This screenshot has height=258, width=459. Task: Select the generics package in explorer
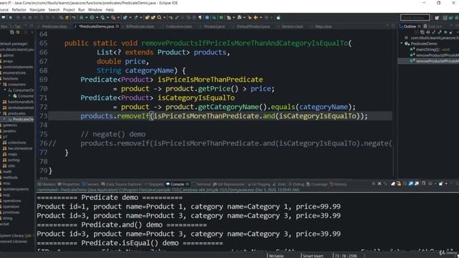click(9, 125)
